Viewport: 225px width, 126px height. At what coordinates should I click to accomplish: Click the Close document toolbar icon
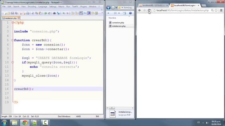click(21, 13)
